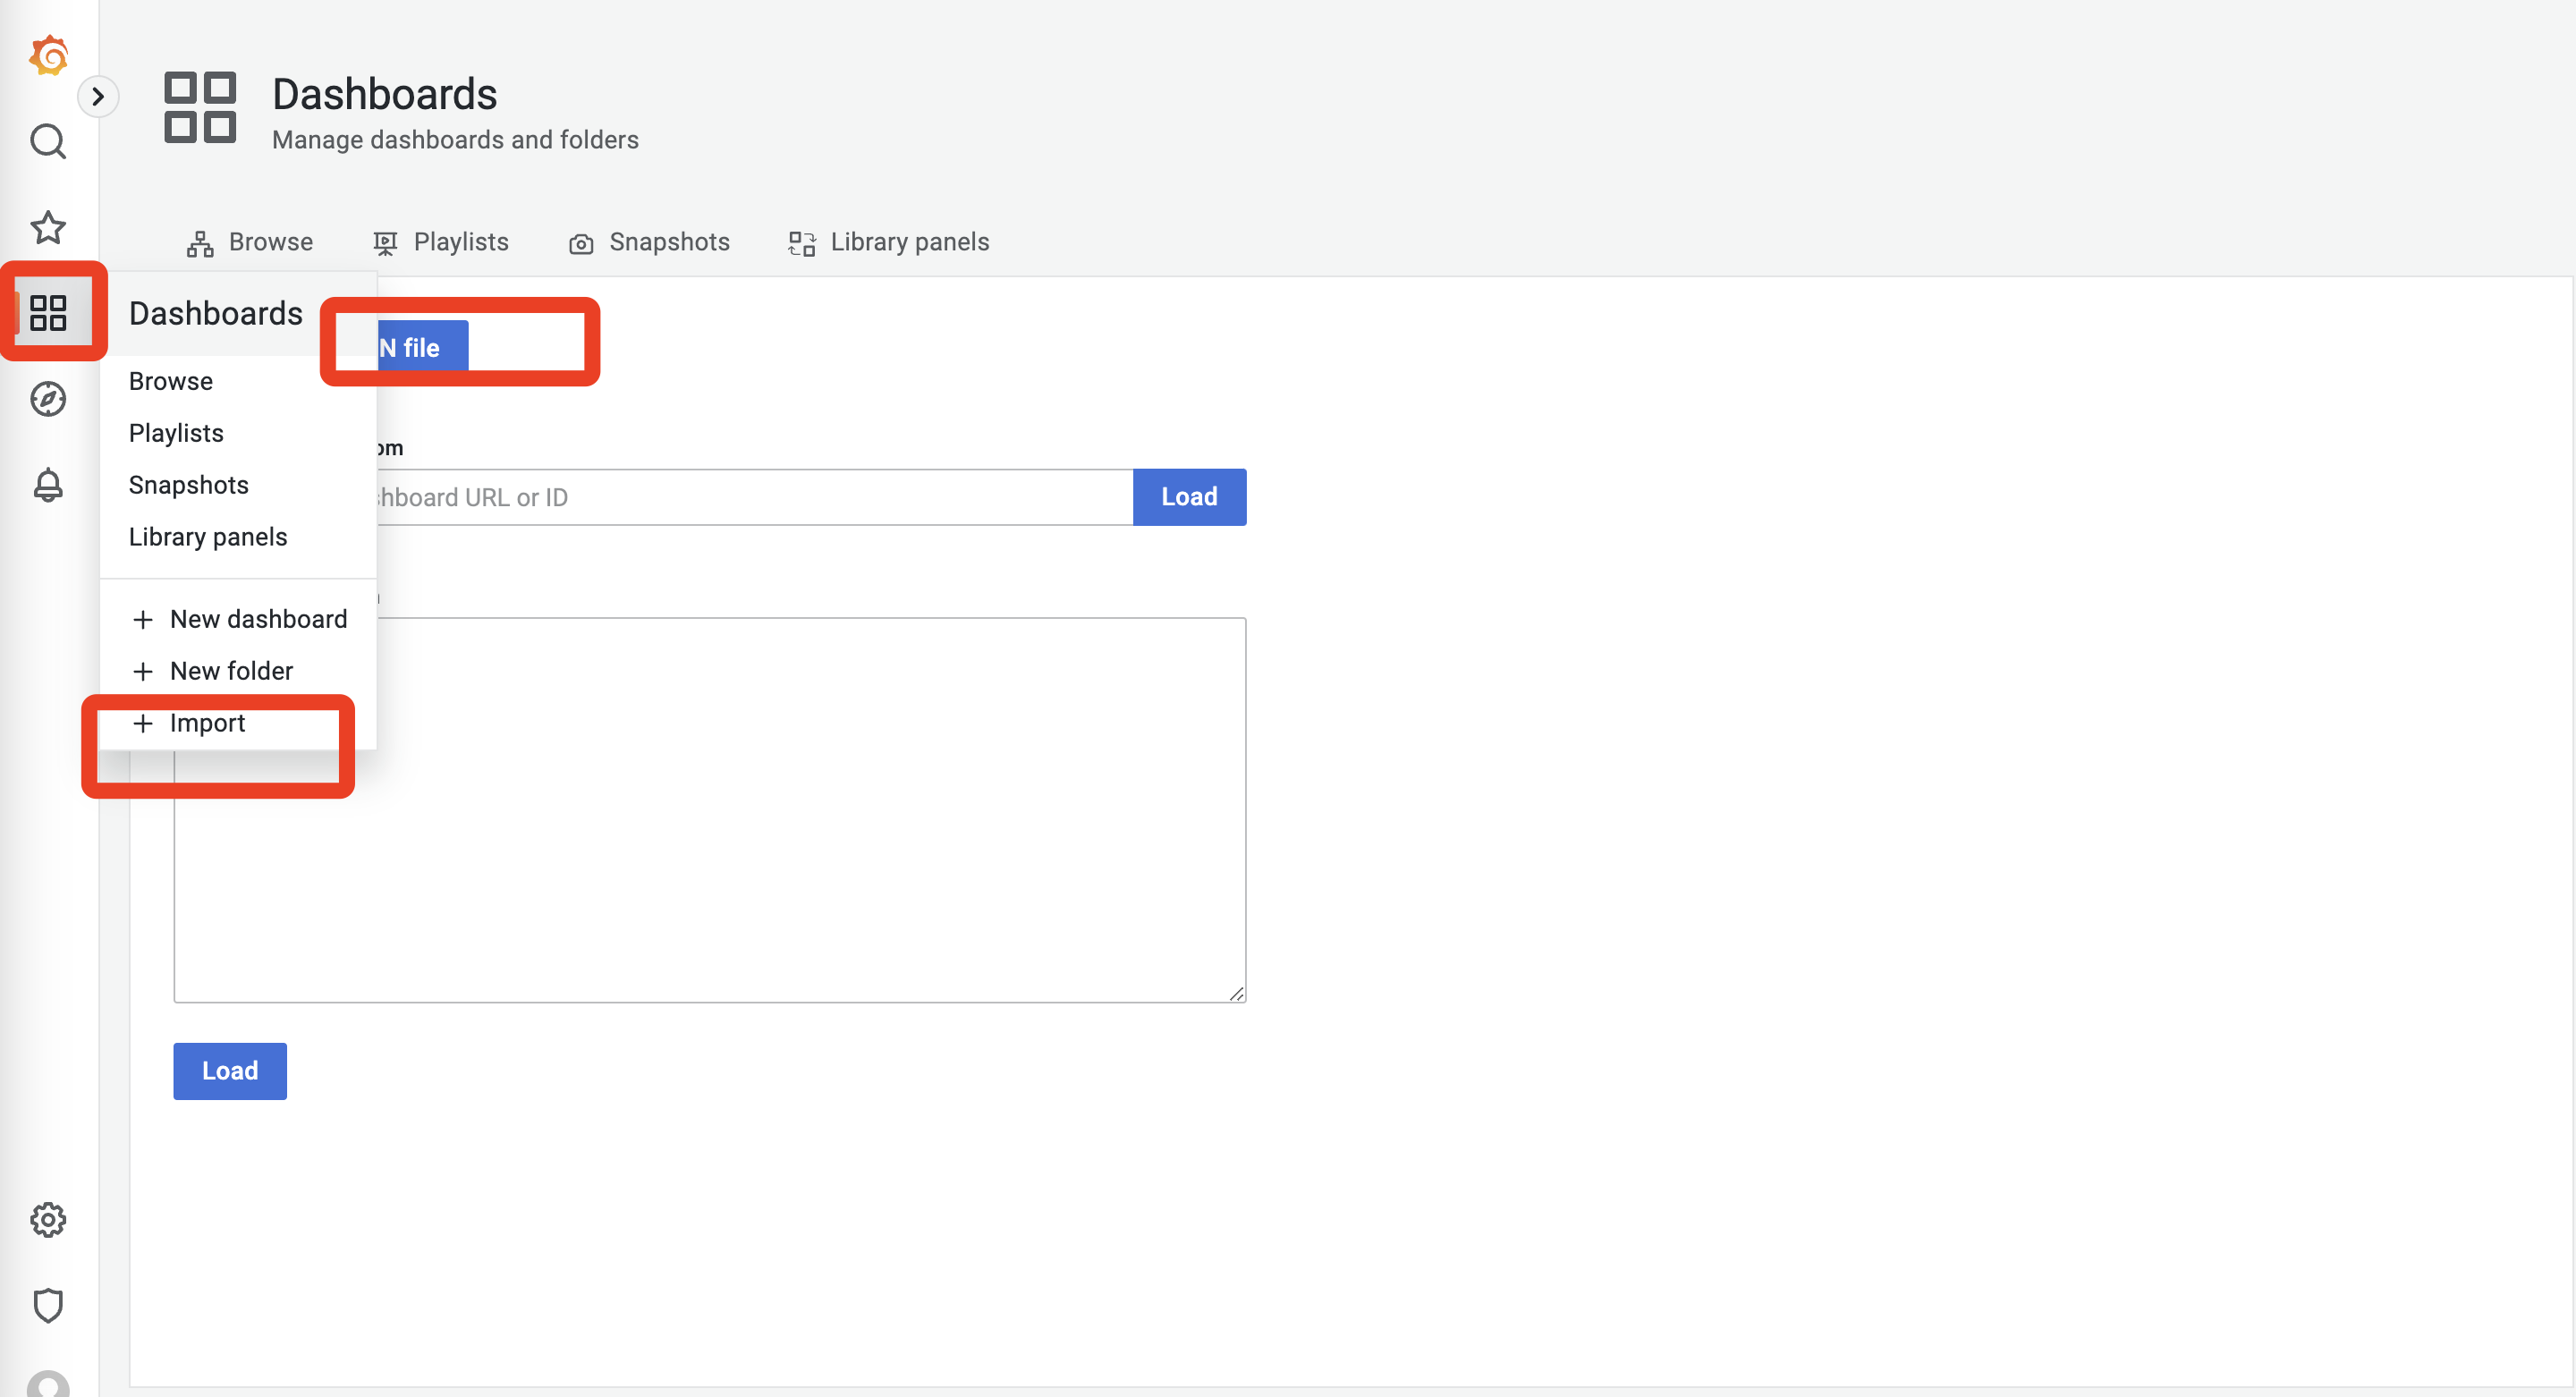Viewport: 2576px width, 1397px height.
Task: Choose New dashboard from the menu
Action: [239, 619]
